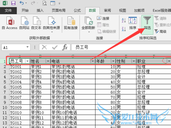Screen dimensions: 171x128
Task: Open 年龄 column filter dropdown
Action: 113,61
